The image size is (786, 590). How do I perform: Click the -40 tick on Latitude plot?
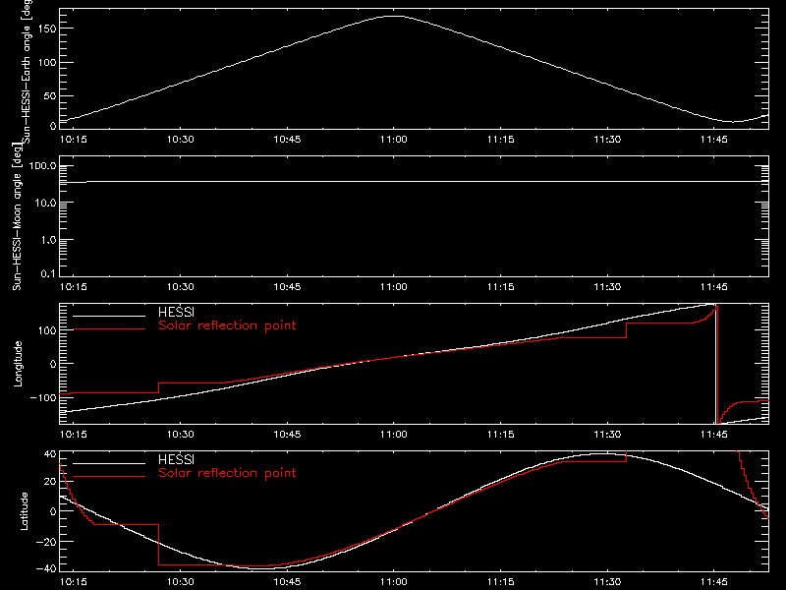(46, 569)
